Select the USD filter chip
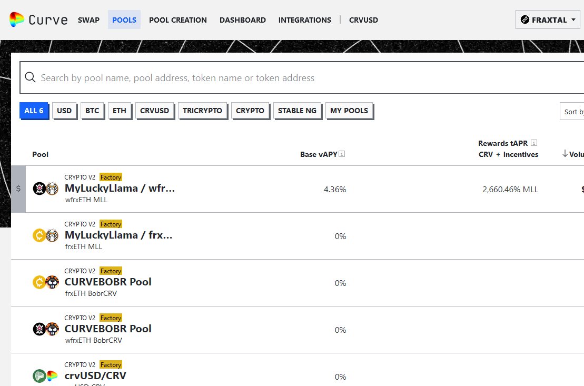The image size is (584, 386). click(64, 111)
